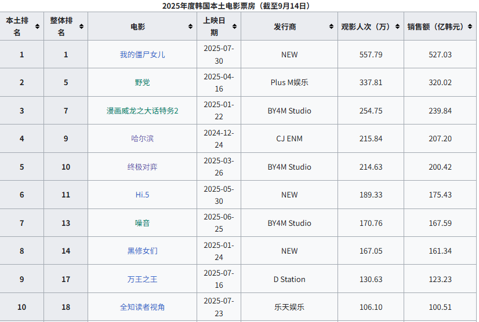Click the 电影 column header label

138,27
